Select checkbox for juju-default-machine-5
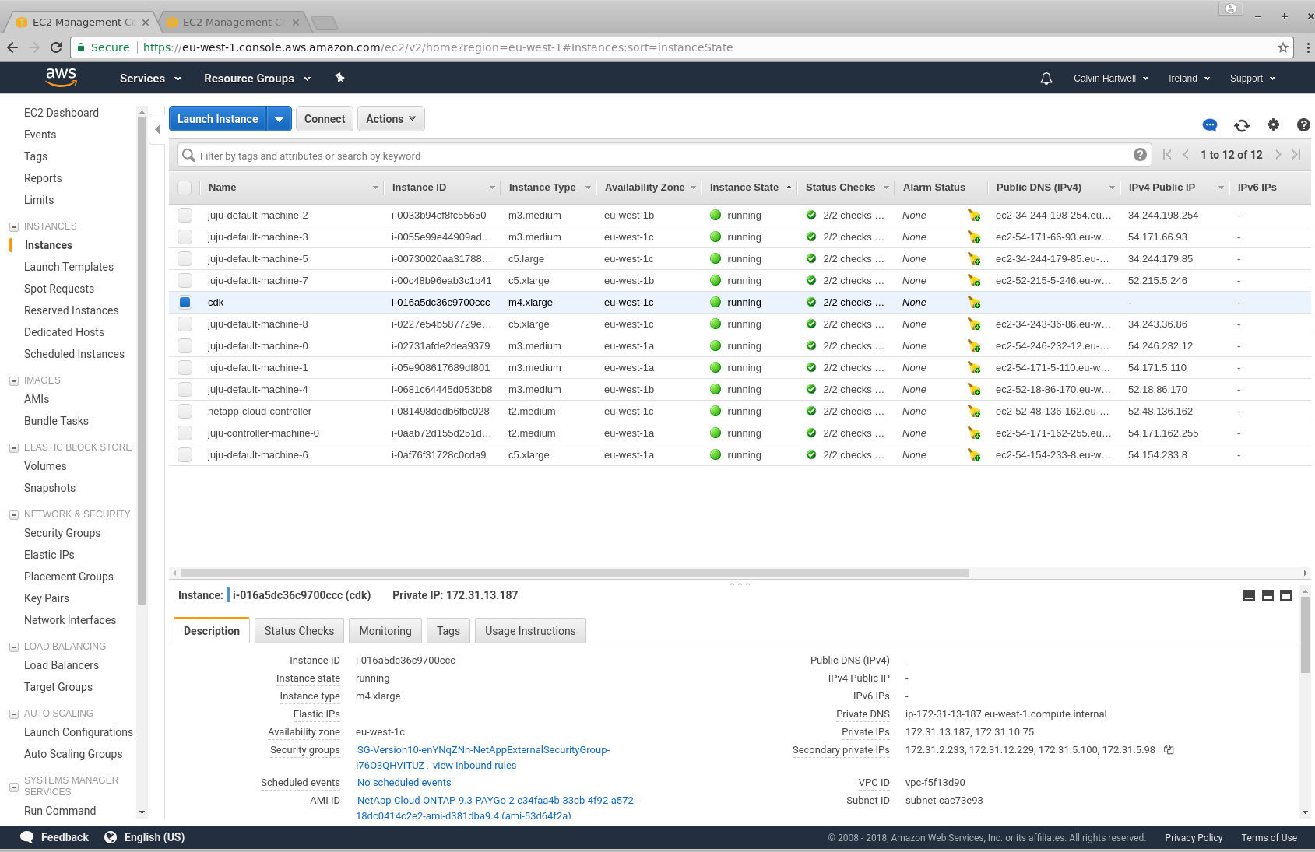Viewport: 1315px width, 852px height. click(185, 259)
